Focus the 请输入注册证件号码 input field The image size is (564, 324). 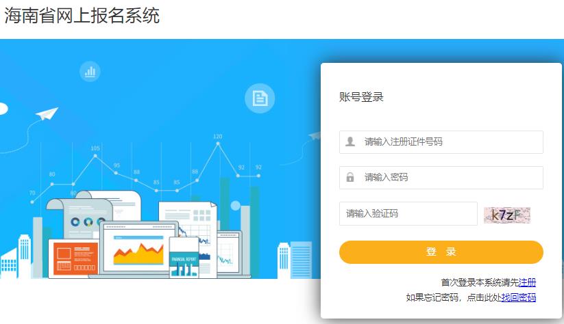(x=441, y=142)
